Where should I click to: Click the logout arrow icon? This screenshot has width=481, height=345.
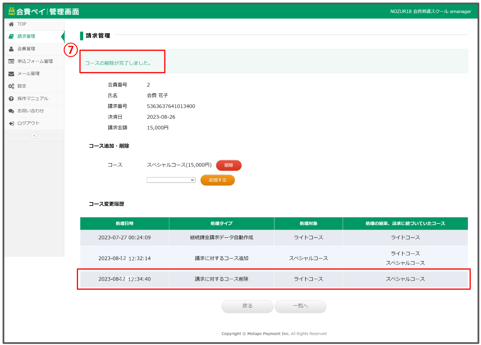click(x=11, y=124)
